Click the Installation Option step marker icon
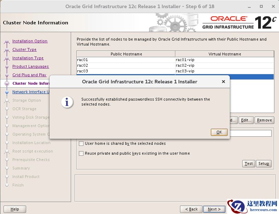Viewport: 279px width, 214px height. (7, 42)
